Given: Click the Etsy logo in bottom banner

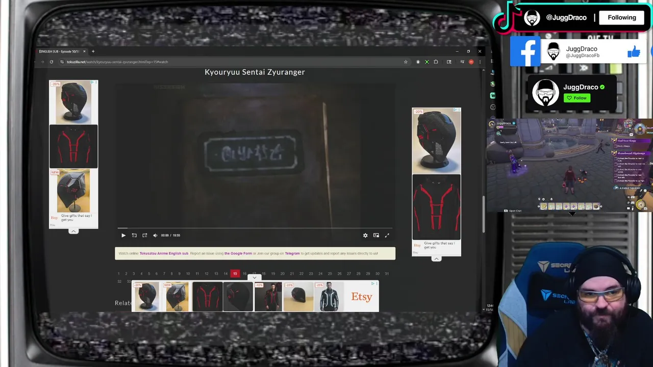Looking at the screenshot, I should 362,297.
